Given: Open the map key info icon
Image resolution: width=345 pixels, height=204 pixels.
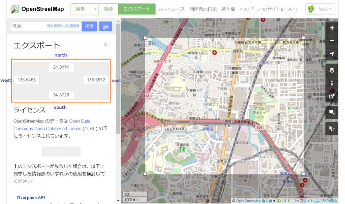Looking at the screenshot, I should click(332, 83).
